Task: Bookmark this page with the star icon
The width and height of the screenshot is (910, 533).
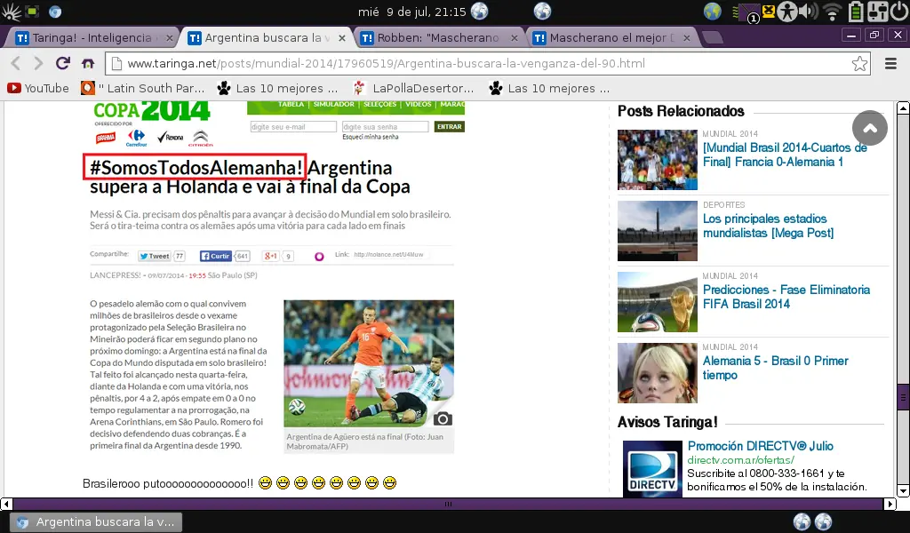Action: [x=859, y=63]
